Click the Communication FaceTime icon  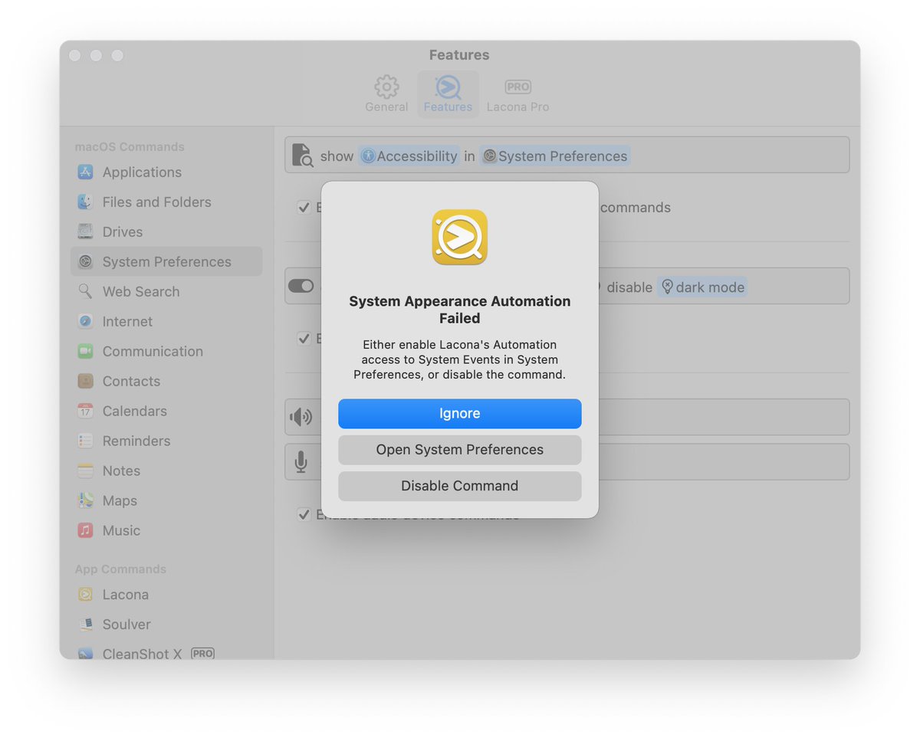click(x=85, y=351)
